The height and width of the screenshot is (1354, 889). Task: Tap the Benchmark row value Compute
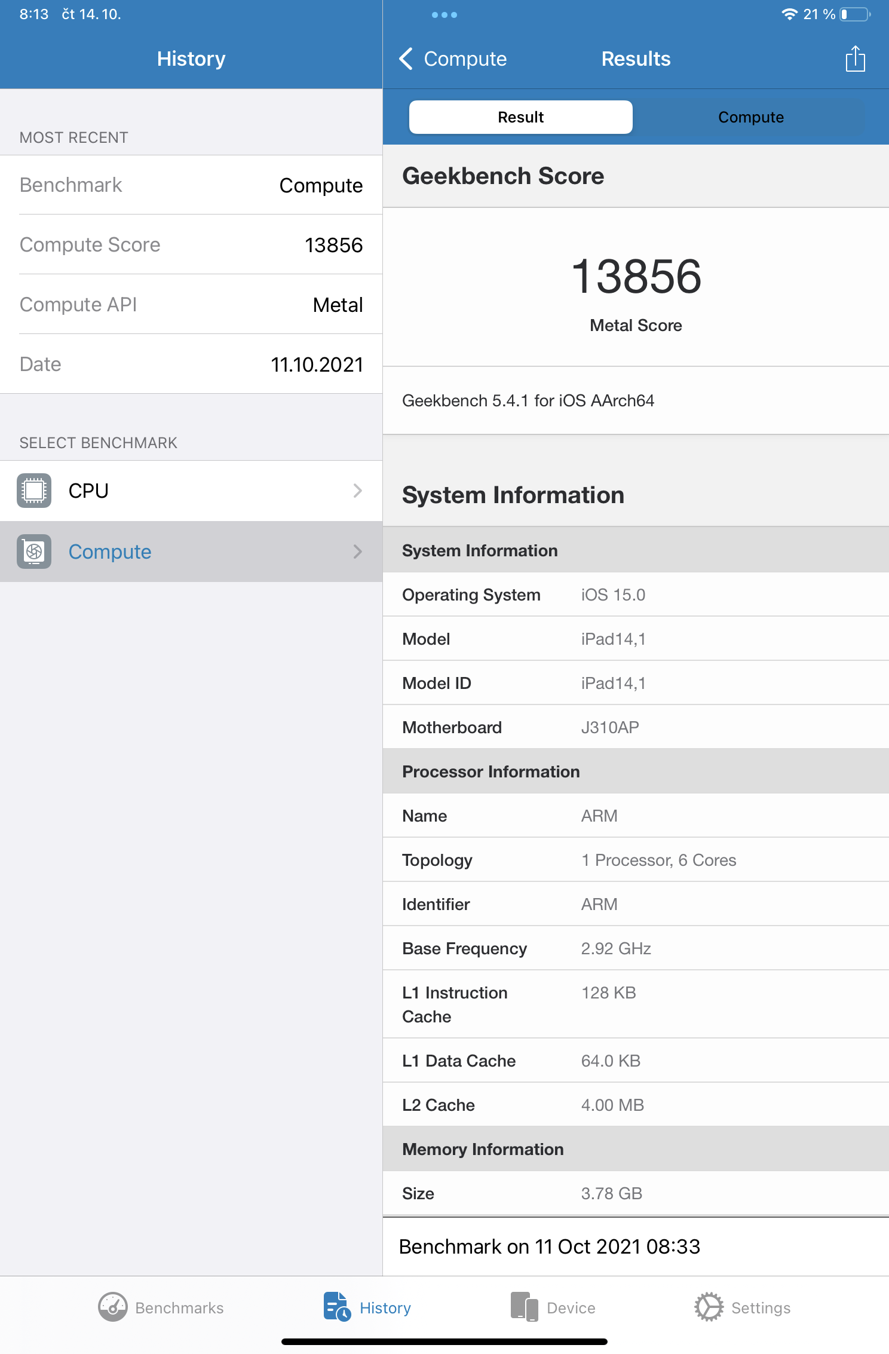tap(321, 186)
